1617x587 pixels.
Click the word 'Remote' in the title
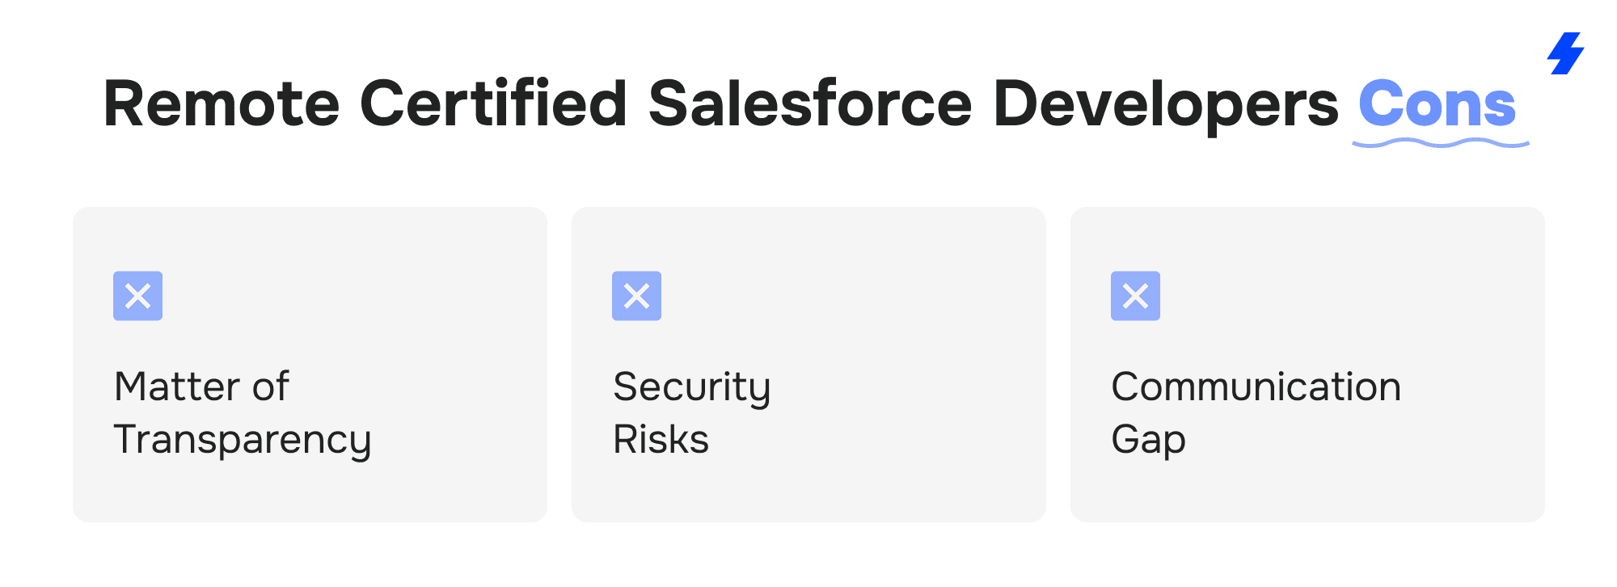pos(222,104)
